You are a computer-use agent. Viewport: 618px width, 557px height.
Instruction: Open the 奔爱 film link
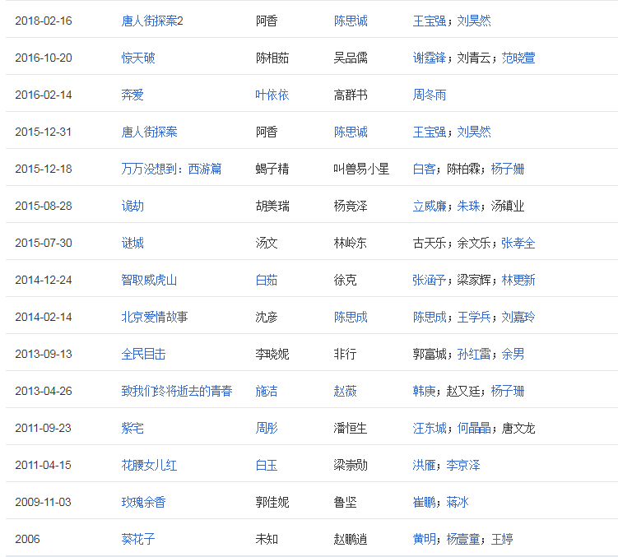pos(132,95)
